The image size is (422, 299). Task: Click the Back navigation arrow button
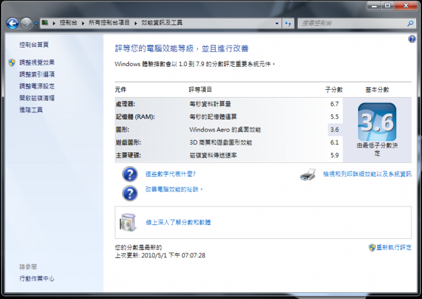click(x=13, y=24)
